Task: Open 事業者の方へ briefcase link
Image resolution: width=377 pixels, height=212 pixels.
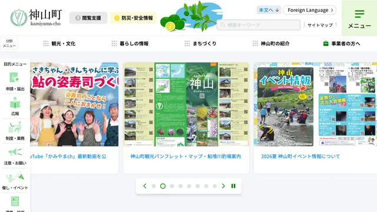Action: [x=342, y=44]
